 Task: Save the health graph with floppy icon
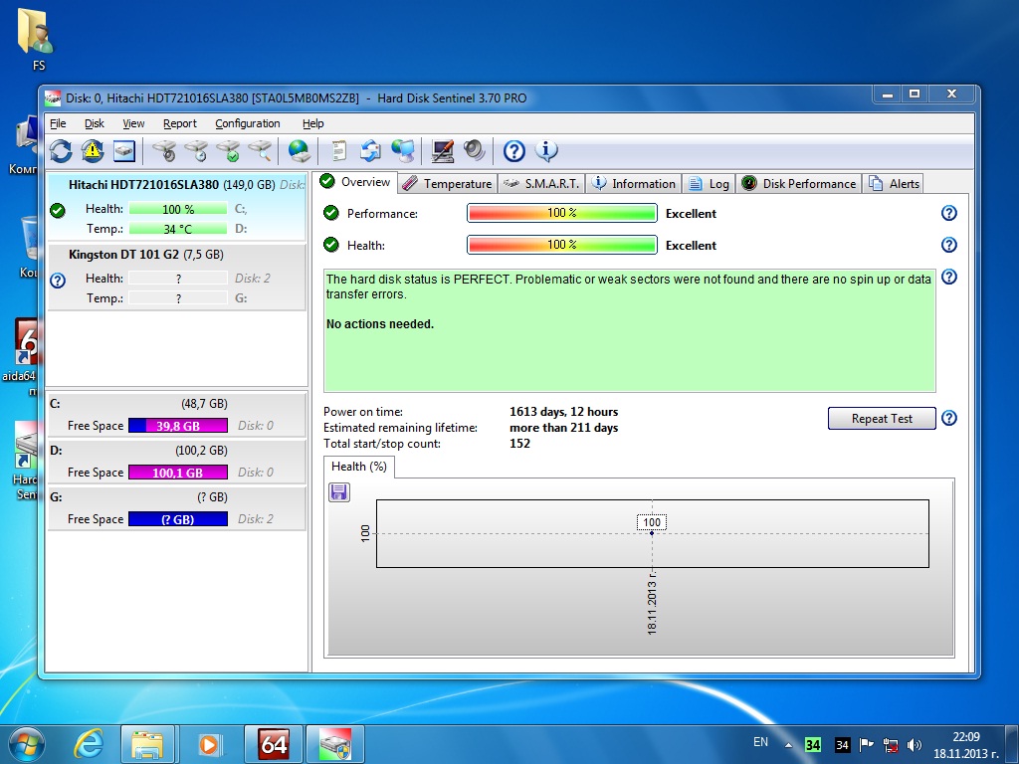[339, 492]
